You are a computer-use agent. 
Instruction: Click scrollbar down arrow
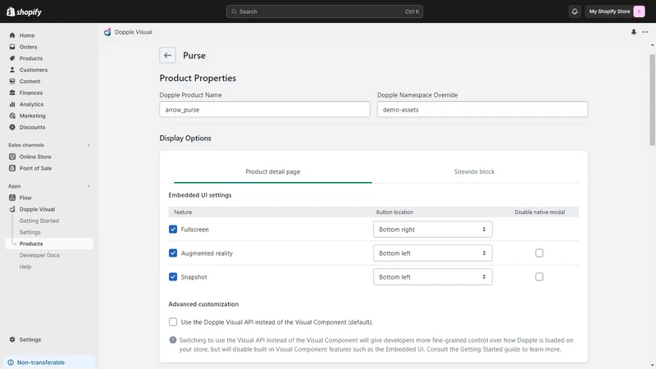point(652,366)
